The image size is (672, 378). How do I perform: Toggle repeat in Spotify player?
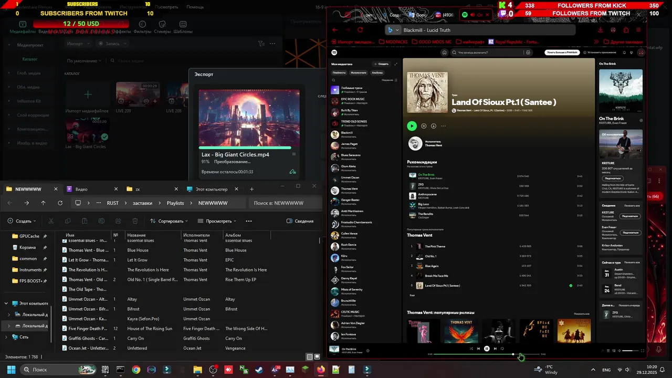click(502, 349)
